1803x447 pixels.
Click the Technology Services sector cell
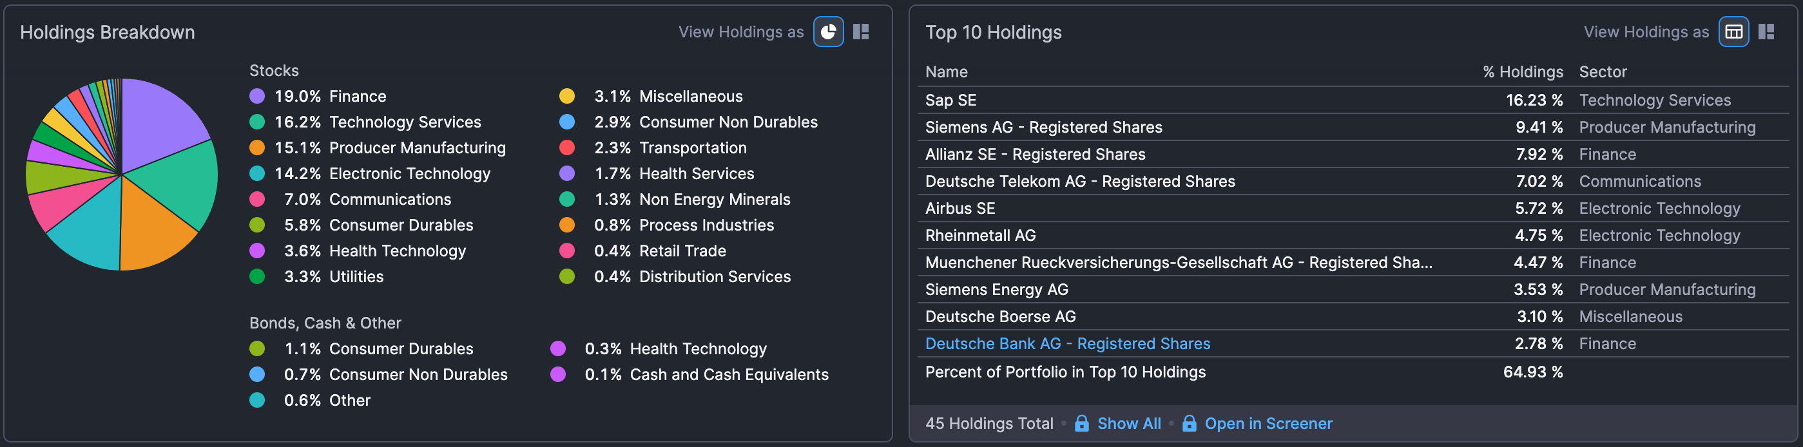pyautogui.click(x=1655, y=100)
